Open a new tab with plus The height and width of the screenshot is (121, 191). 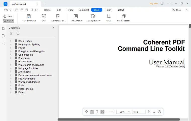click(x=45, y=4)
